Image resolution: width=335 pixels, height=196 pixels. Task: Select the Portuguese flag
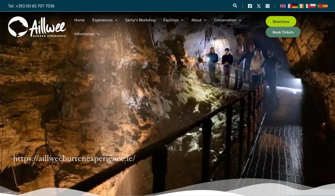pyautogui.click(x=319, y=6)
